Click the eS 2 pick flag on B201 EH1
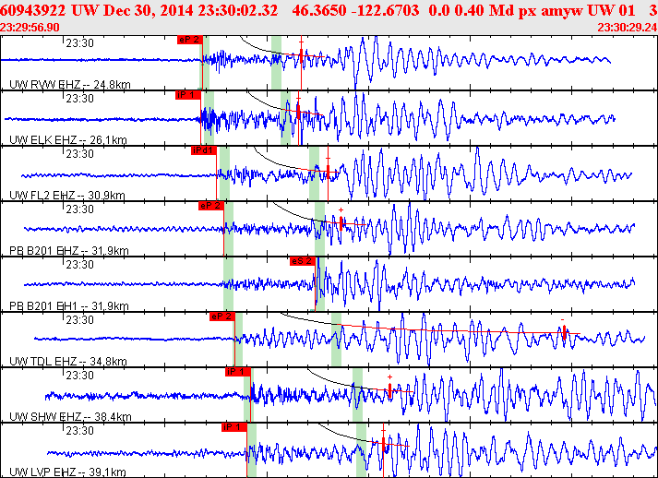Screen dimensions: 658x478 pyautogui.click(x=302, y=261)
